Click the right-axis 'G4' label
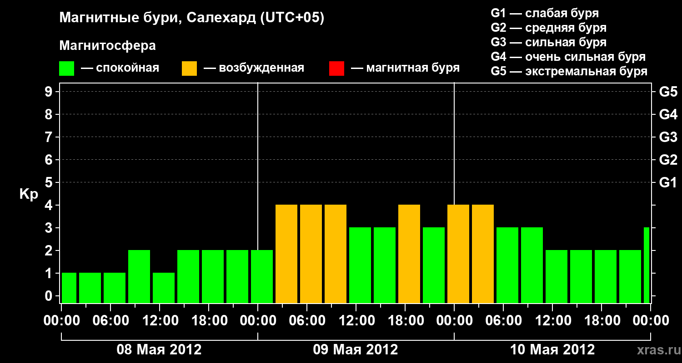This screenshot has width=682, height=363. pos(668,114)
